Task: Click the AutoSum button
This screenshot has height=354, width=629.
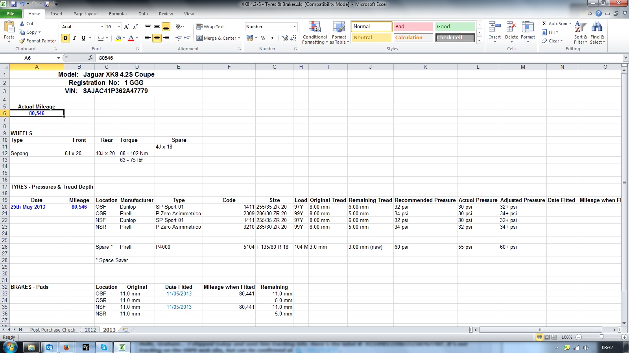Action: tap(556, 24)
